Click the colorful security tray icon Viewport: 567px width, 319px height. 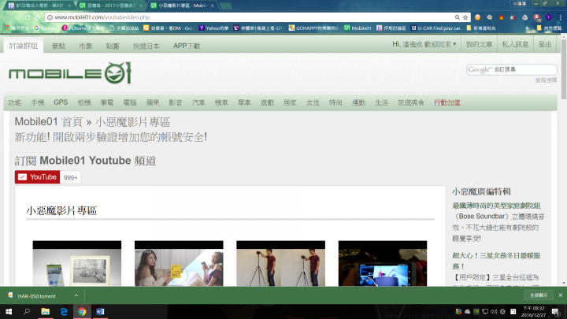458,311
